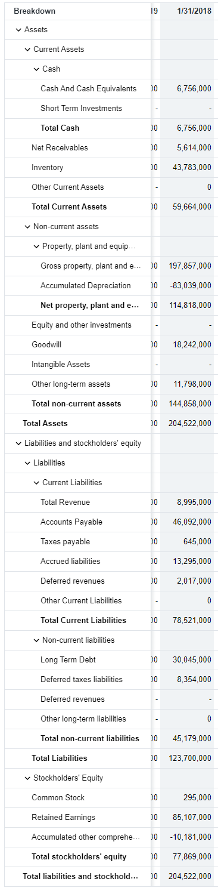218x891 pixels.
Task: Click the 8,995,000 Total Revenue value
Action: [x=194, y=502]
